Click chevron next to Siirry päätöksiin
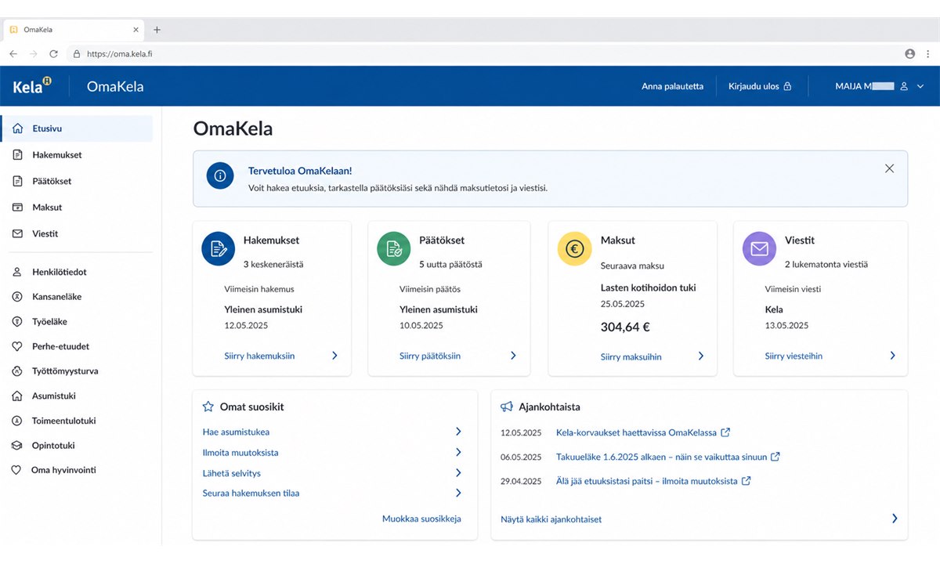The width and height of the screenshot is (940, 564). (x=513, y=356)
